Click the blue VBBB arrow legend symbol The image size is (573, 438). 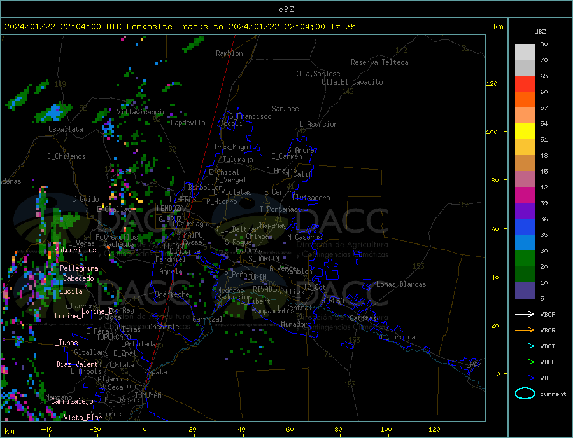coord(525,378)
